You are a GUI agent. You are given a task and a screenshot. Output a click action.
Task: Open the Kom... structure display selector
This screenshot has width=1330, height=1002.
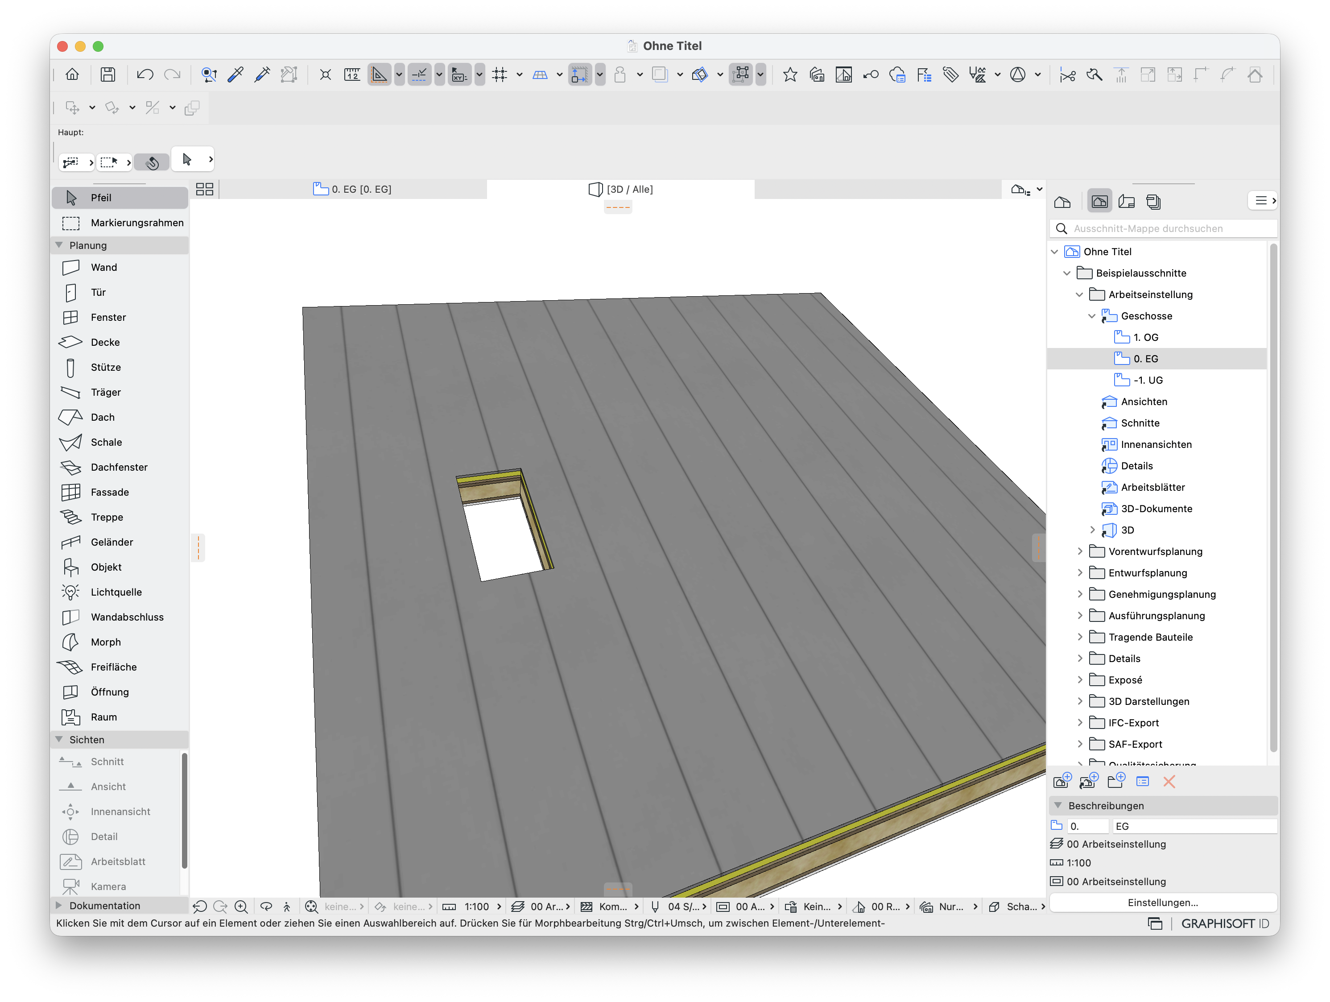pos(609,907)
